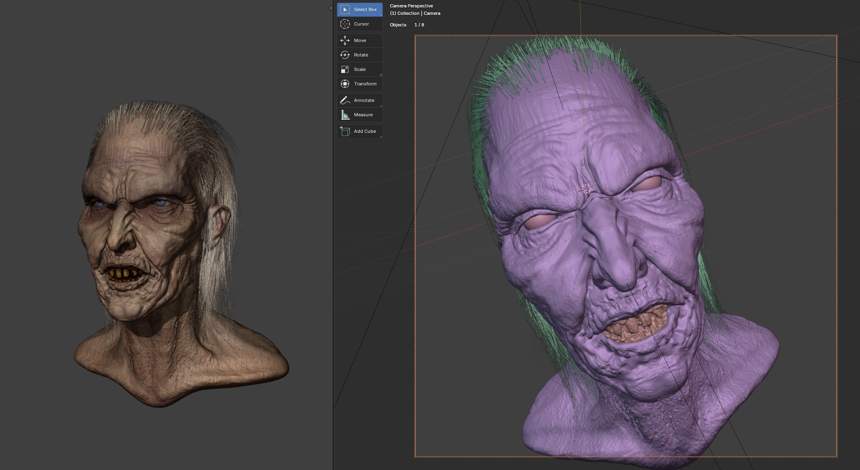Click the "Measure" text label

[x=363, y=115]
